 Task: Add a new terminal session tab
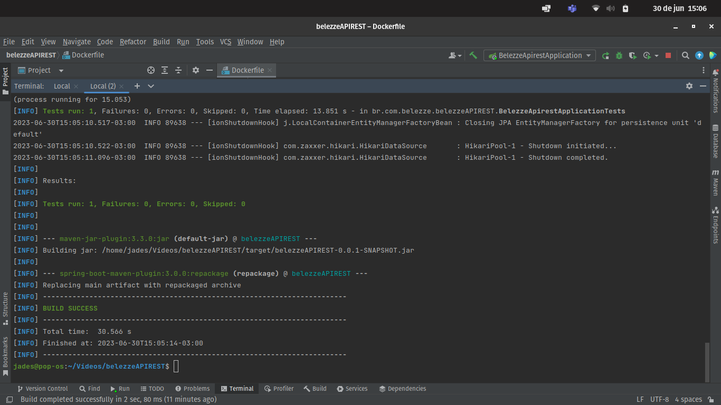(x=137, y=86)
